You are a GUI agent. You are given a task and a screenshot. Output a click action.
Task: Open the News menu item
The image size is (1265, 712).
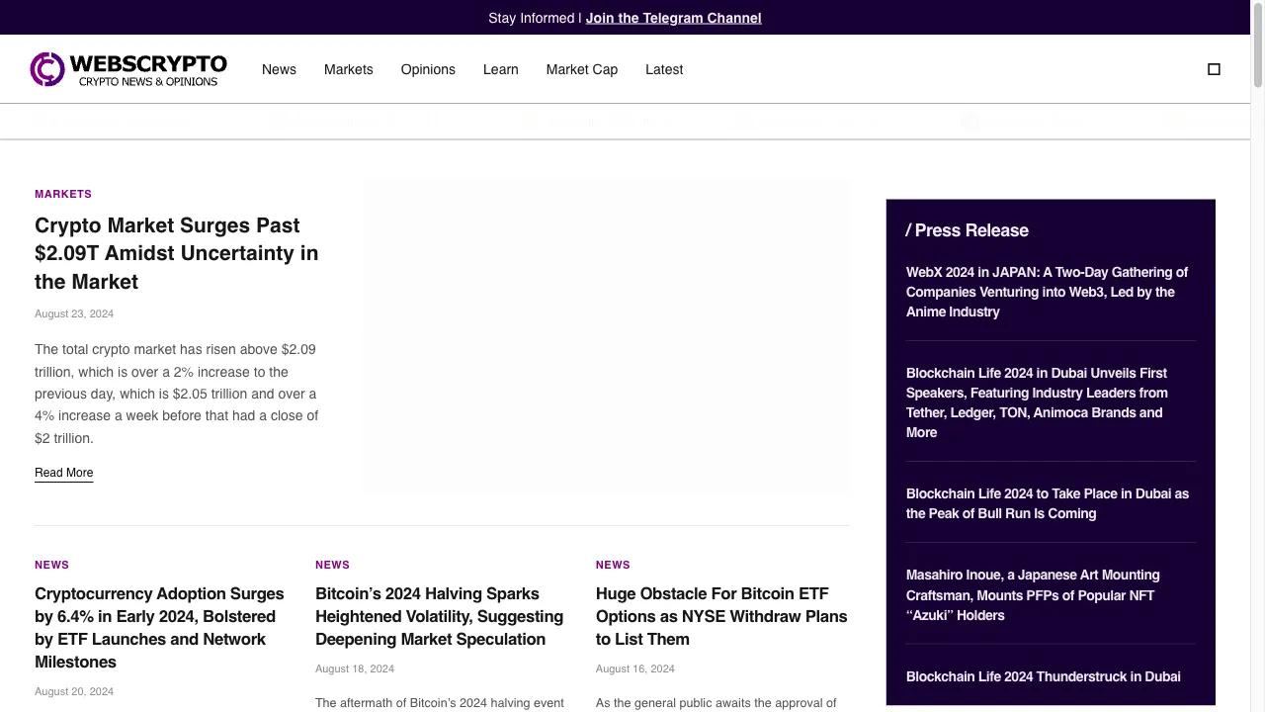coord(279,69)
